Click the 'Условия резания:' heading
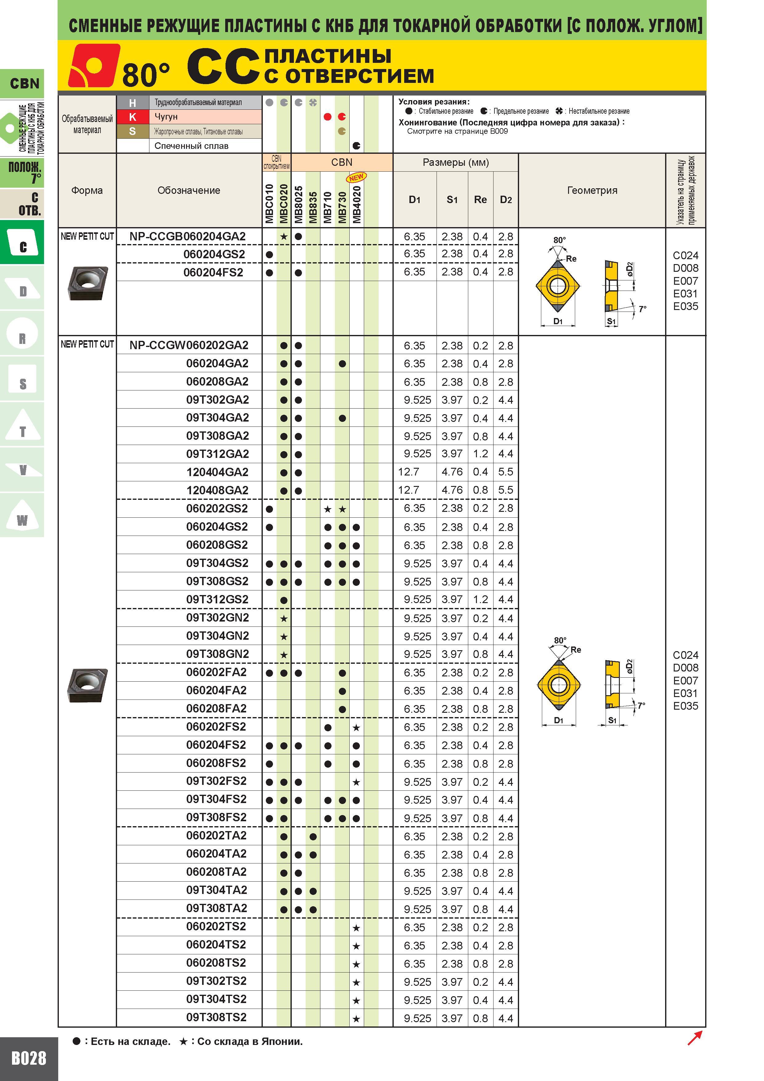 pyautogui.click(x=434, y=102)
